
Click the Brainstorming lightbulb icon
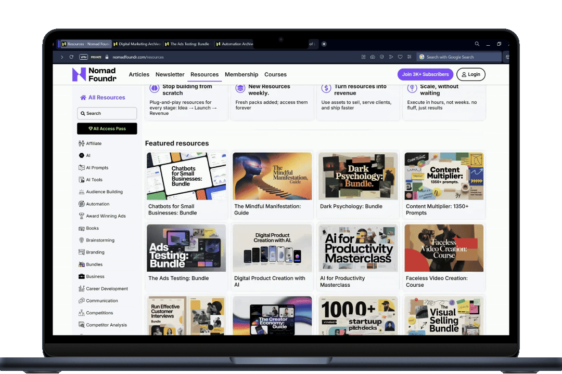[x=82, y=241]
